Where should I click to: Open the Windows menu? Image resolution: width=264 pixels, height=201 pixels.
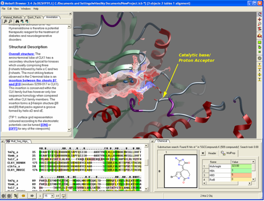26,8
